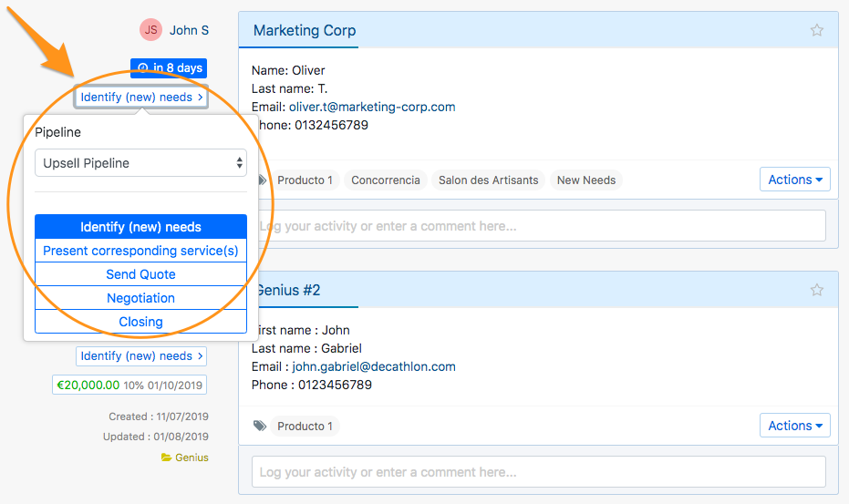
Task: Star the Genius #2 lead
Action: [x=816, y=290]
